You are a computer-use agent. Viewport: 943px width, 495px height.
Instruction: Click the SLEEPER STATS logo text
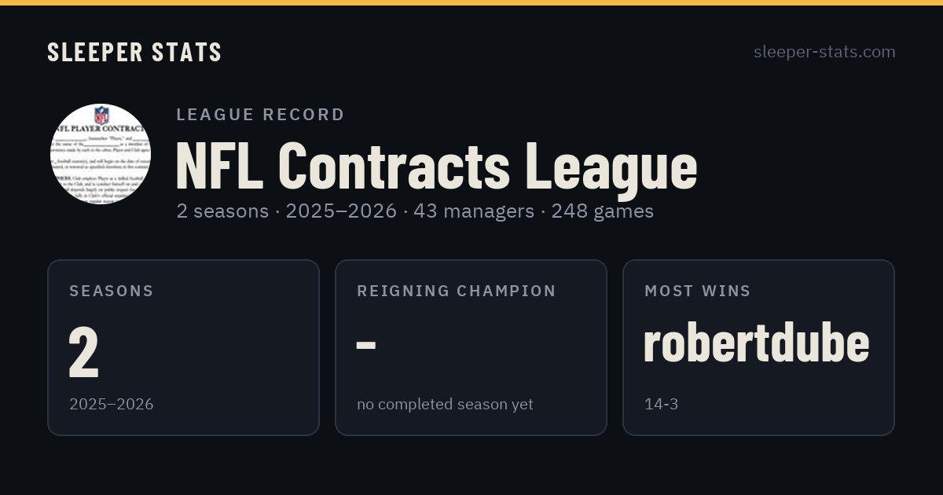[134, 52]
